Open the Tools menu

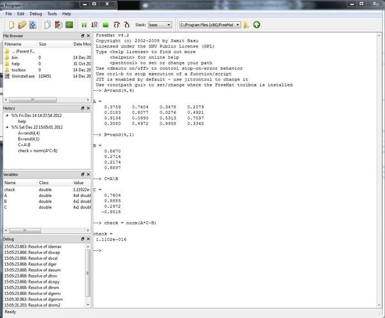pos(52,14)
